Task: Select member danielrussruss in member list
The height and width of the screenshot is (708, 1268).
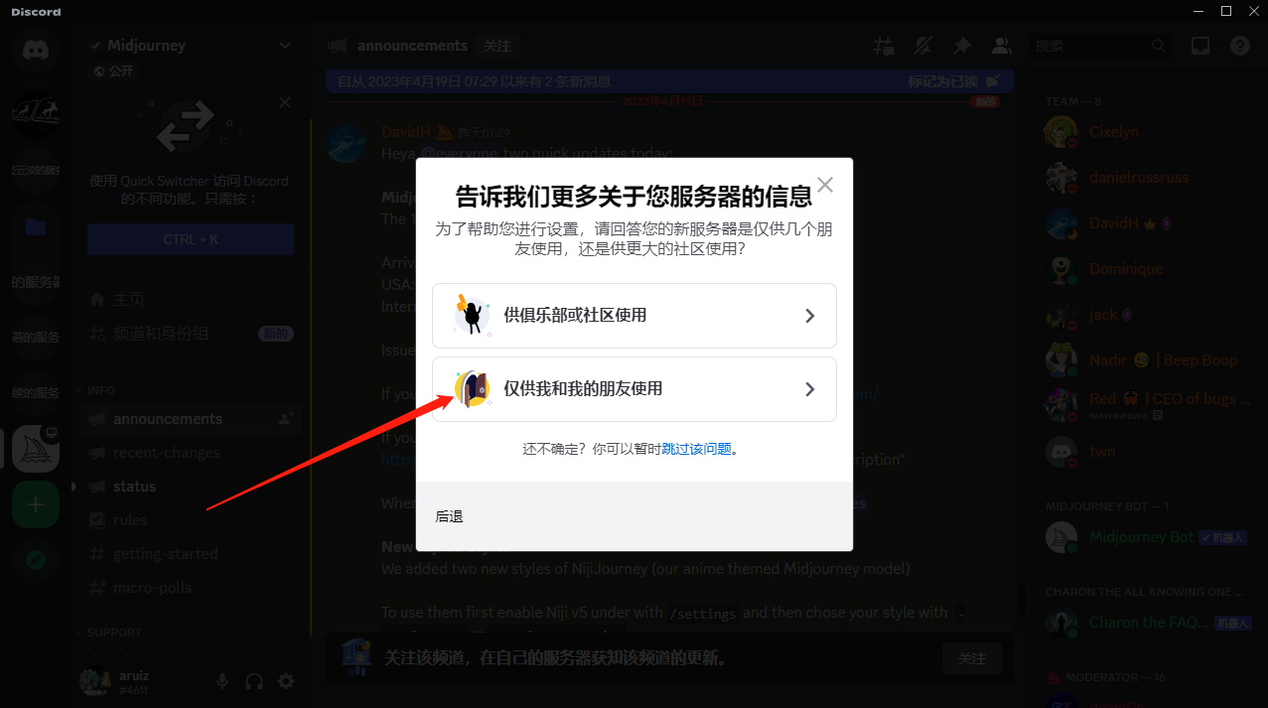Action: [x=1149, y=178]
